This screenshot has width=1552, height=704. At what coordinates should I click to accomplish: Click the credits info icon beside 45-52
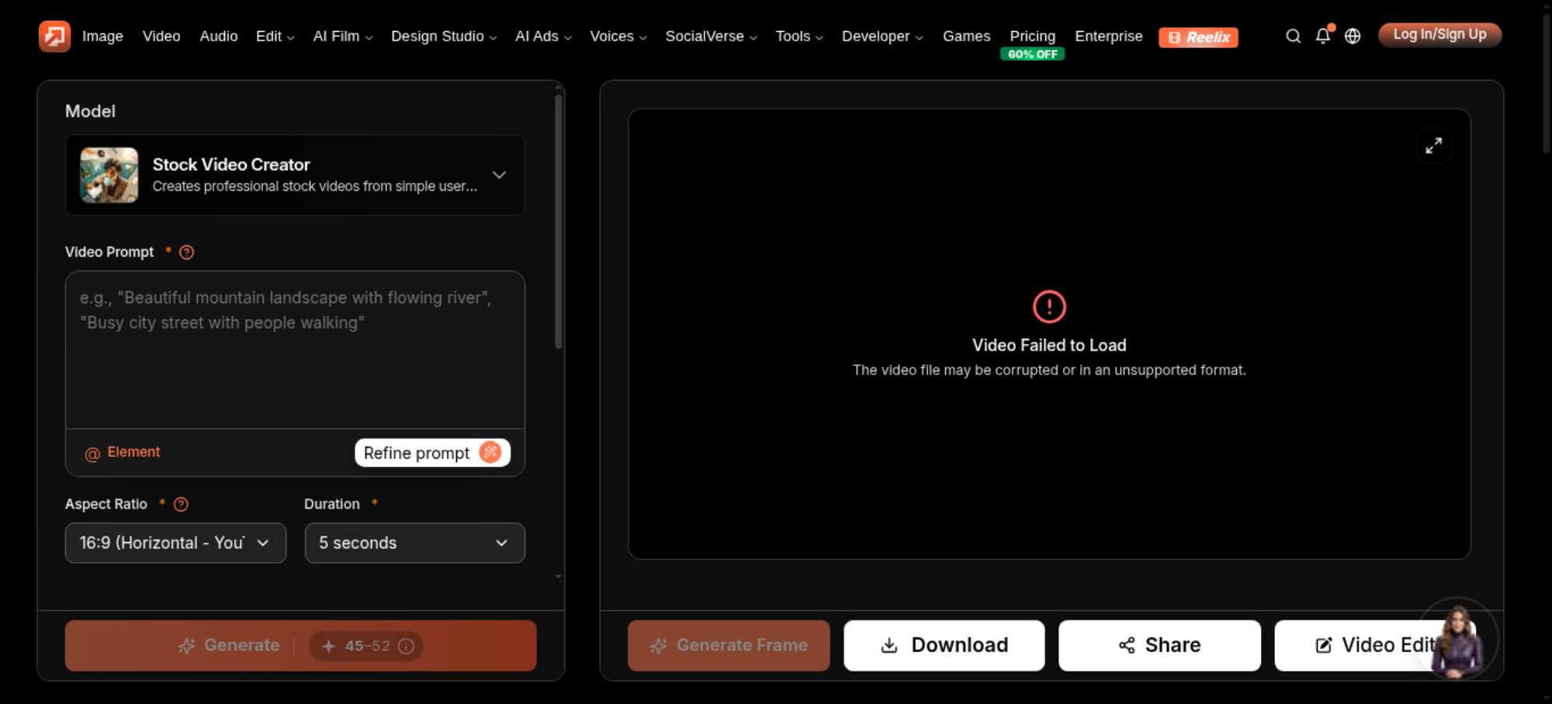point(406,646)
